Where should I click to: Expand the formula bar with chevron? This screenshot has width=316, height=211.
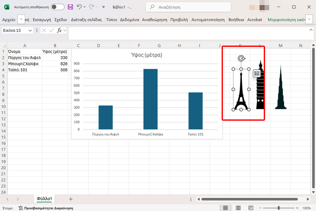(311, 30)
